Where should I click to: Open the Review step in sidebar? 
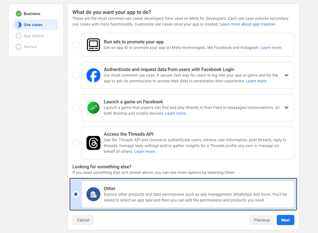point(30,47)
